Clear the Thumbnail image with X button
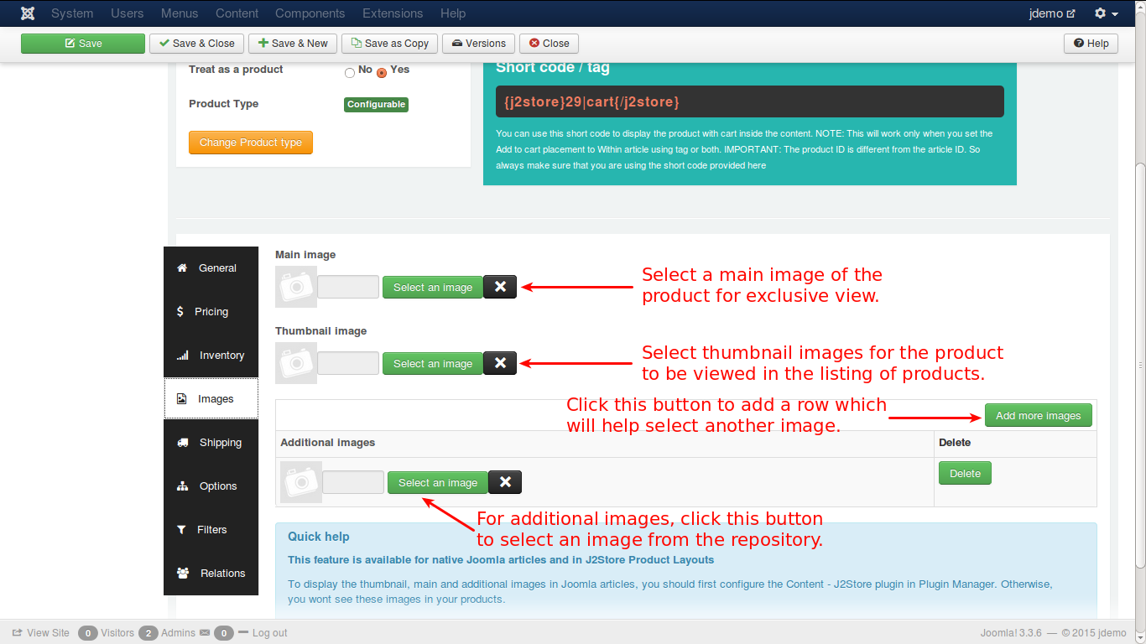The image size is (1146, 644). [500, 363]
